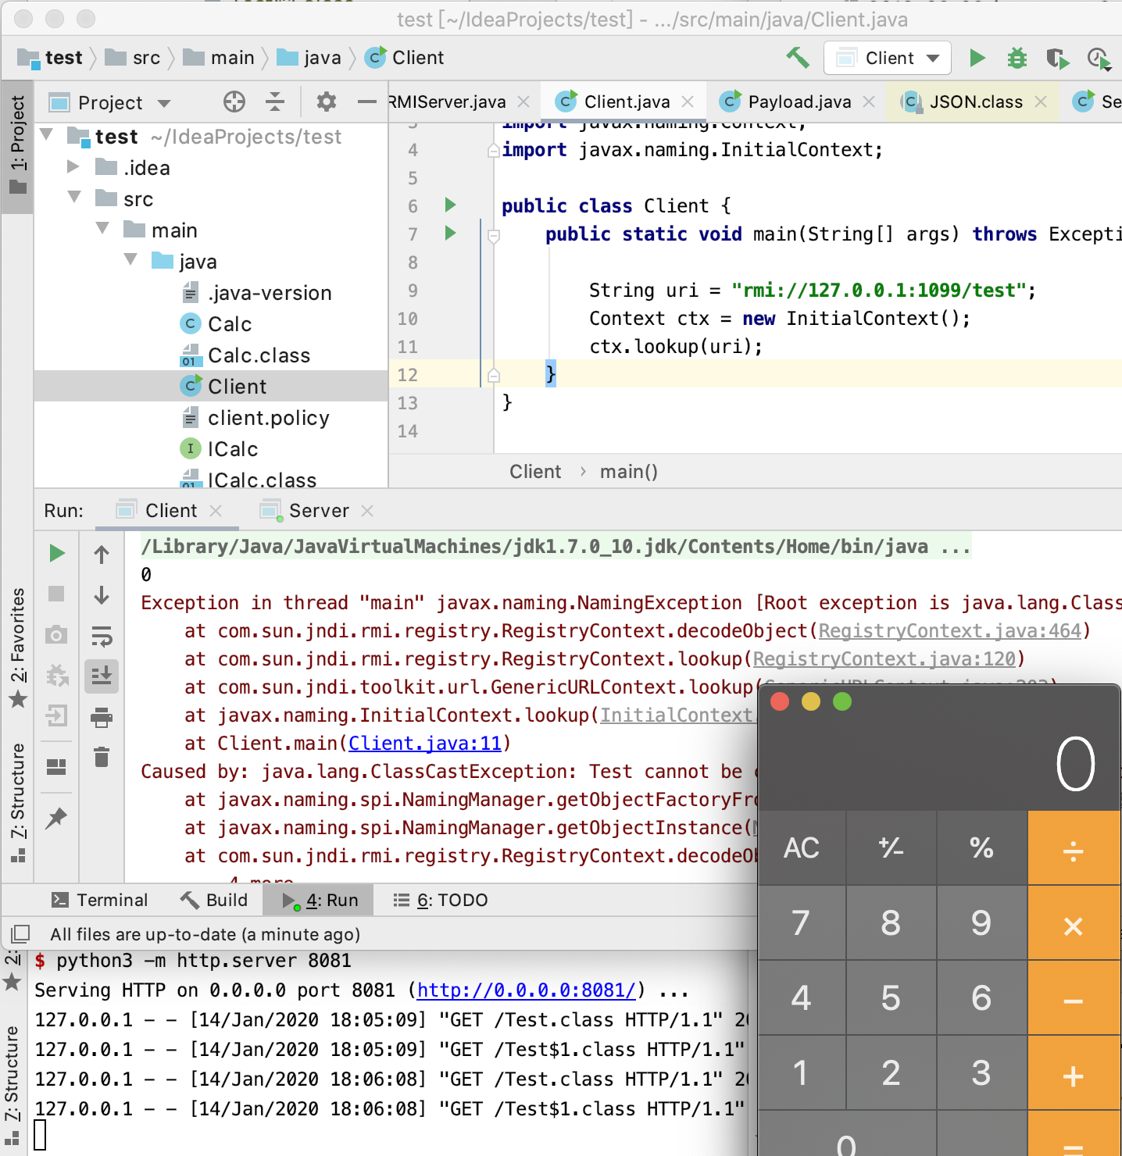1122x1156 pixels.
Task: Select the Server run tab
Action: point(319,511)
